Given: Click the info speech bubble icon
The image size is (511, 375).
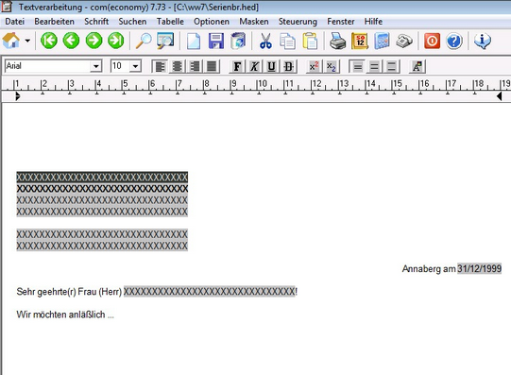Looking at the screenshot, I should click(483, 41).
